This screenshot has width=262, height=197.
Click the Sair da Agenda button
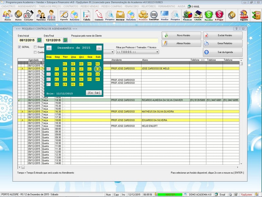click(x=223, y=52)
